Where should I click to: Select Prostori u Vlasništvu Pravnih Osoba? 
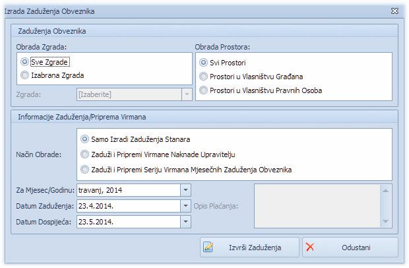click(x=203, y=90)
